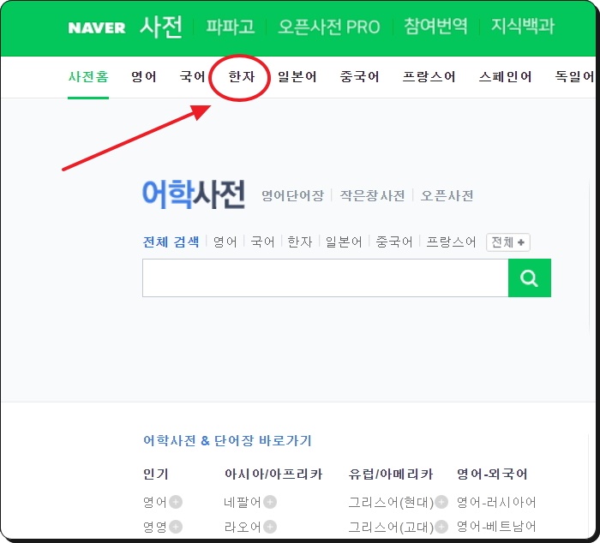The height and width of the screenshot is (543, 600).
Task: Select the 국어 tab in navigation bar
Action: [x=193, y=77]
